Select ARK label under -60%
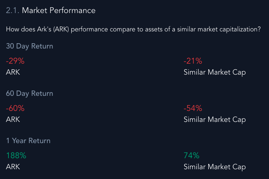Viewport: 269px width, 179px height. point(13,119)
